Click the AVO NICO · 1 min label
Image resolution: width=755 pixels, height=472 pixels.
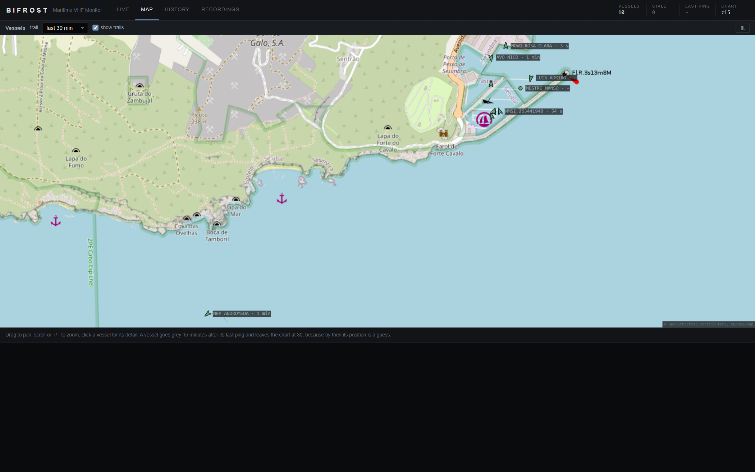click(518, 58)
